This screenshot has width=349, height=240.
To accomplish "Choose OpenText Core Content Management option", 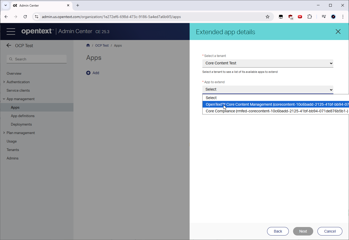I will (x=276, y=104).
